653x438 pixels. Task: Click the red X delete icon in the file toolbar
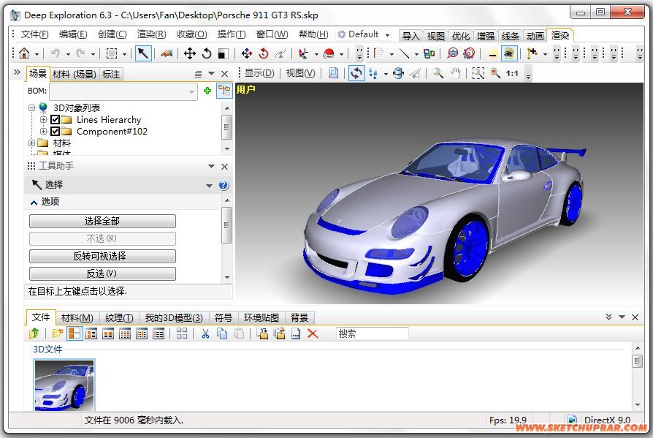click(x=313, y=333)
